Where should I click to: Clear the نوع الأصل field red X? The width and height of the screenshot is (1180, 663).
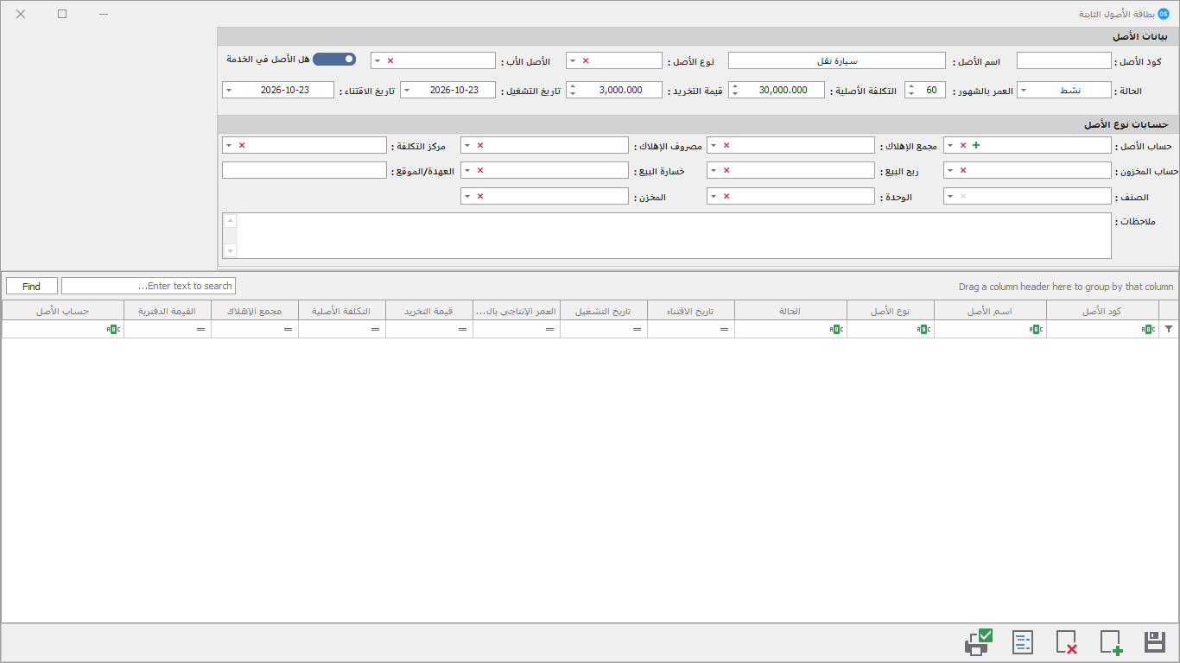585,60
